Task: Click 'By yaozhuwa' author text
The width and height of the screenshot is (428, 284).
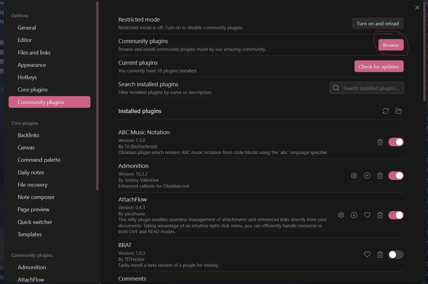Action: 131,213
